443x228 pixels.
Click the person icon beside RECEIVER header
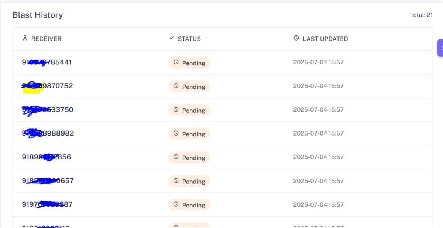click(25, 38)
